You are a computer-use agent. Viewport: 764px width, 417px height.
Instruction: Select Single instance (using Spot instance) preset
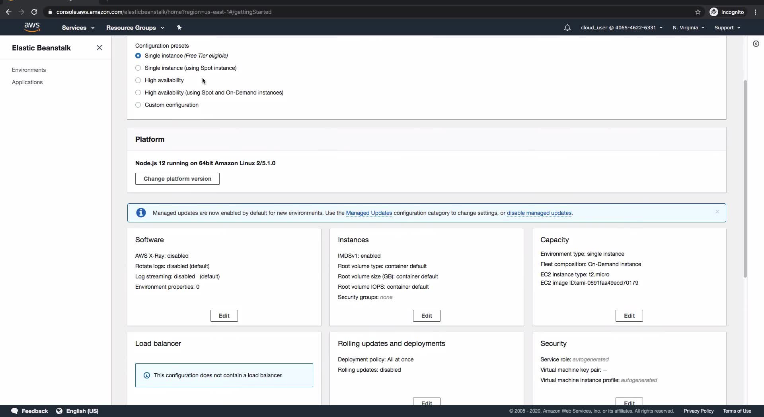pos(138,68)
